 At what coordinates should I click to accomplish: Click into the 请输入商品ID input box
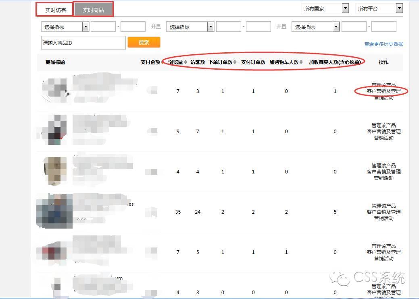(83, 43)
